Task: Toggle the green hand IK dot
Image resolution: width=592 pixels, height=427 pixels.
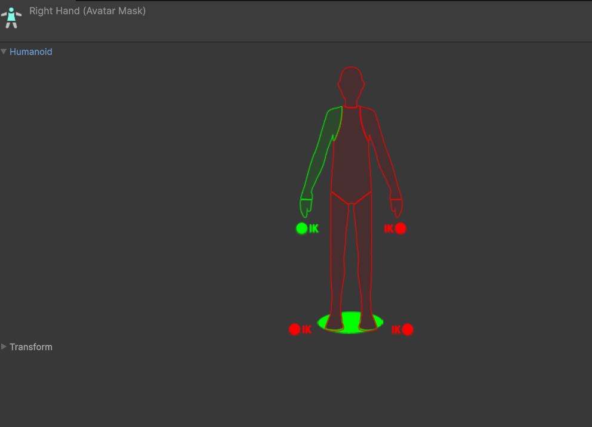Action: (x=301, y=228)
